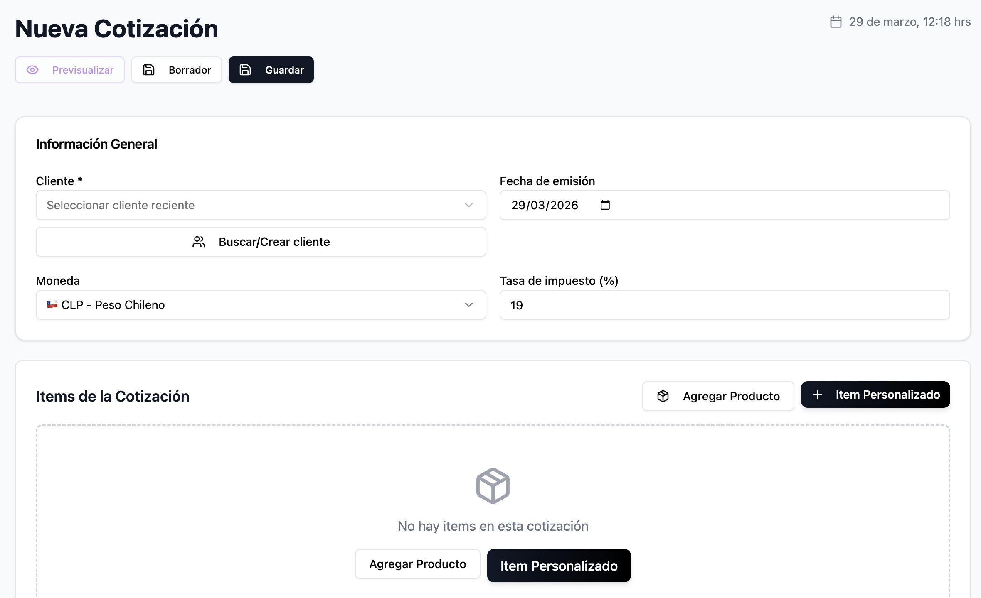Click the calendar icon beside header date
Viewport: 981px width, 598px height.
point(836,22)
